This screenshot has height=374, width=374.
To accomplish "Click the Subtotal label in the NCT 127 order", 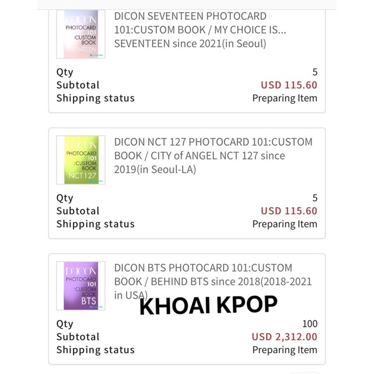I will pyautogui.click(x=78, y=211).
